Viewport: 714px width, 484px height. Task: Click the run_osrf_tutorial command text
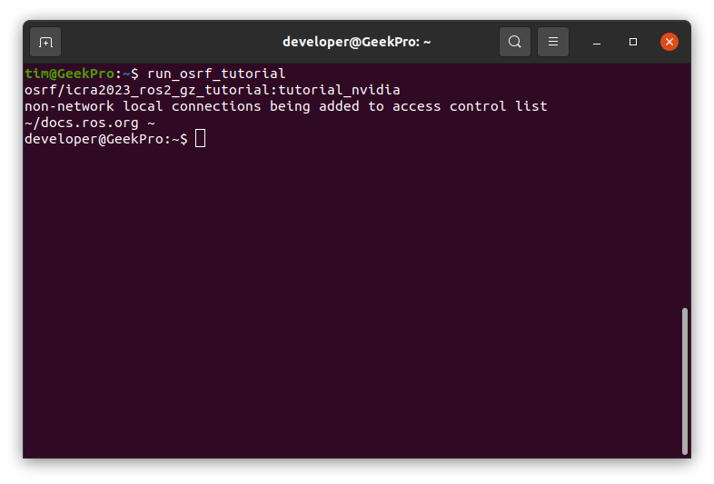216,74
